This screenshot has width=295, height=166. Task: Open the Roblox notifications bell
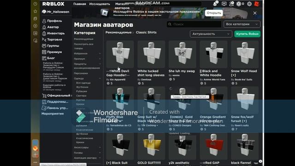pyautogui.click(x=215, y=4)
